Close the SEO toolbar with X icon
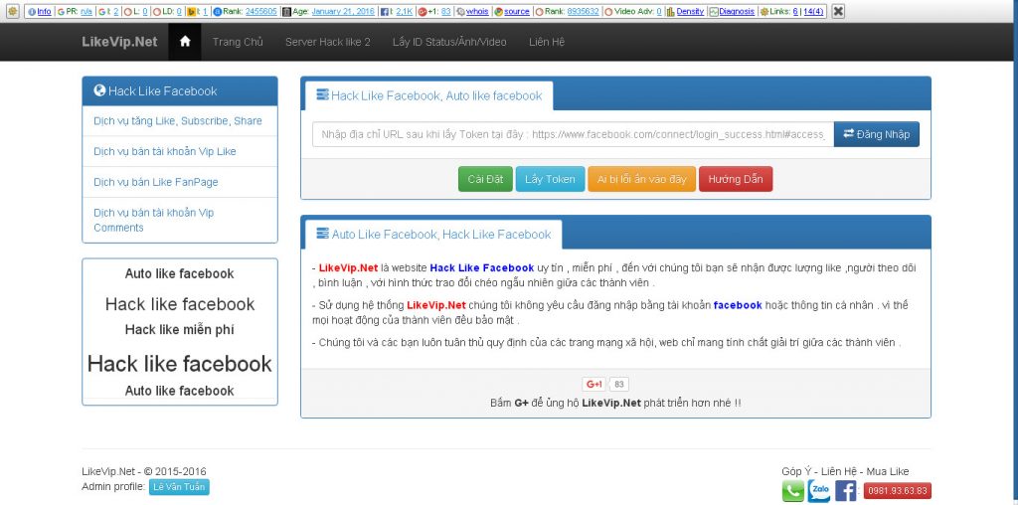This screenshot has width=1018, height=505. click(838, 11)
